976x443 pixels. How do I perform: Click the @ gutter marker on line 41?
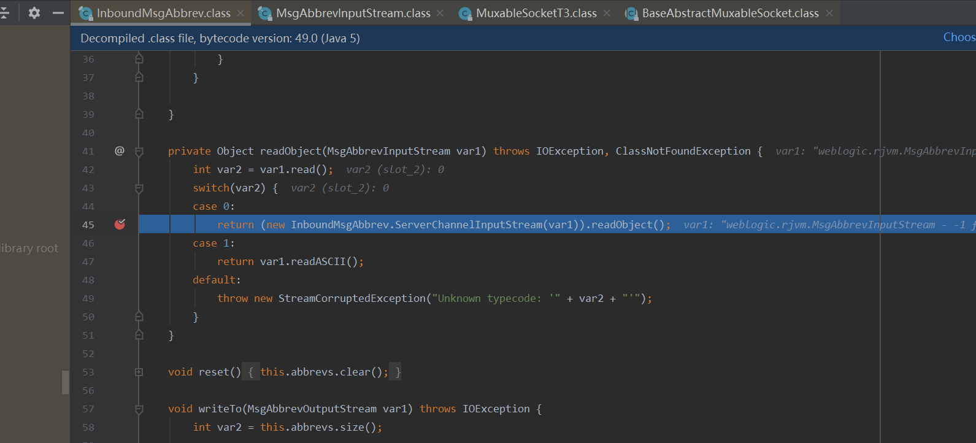click(x=120, y=151)
